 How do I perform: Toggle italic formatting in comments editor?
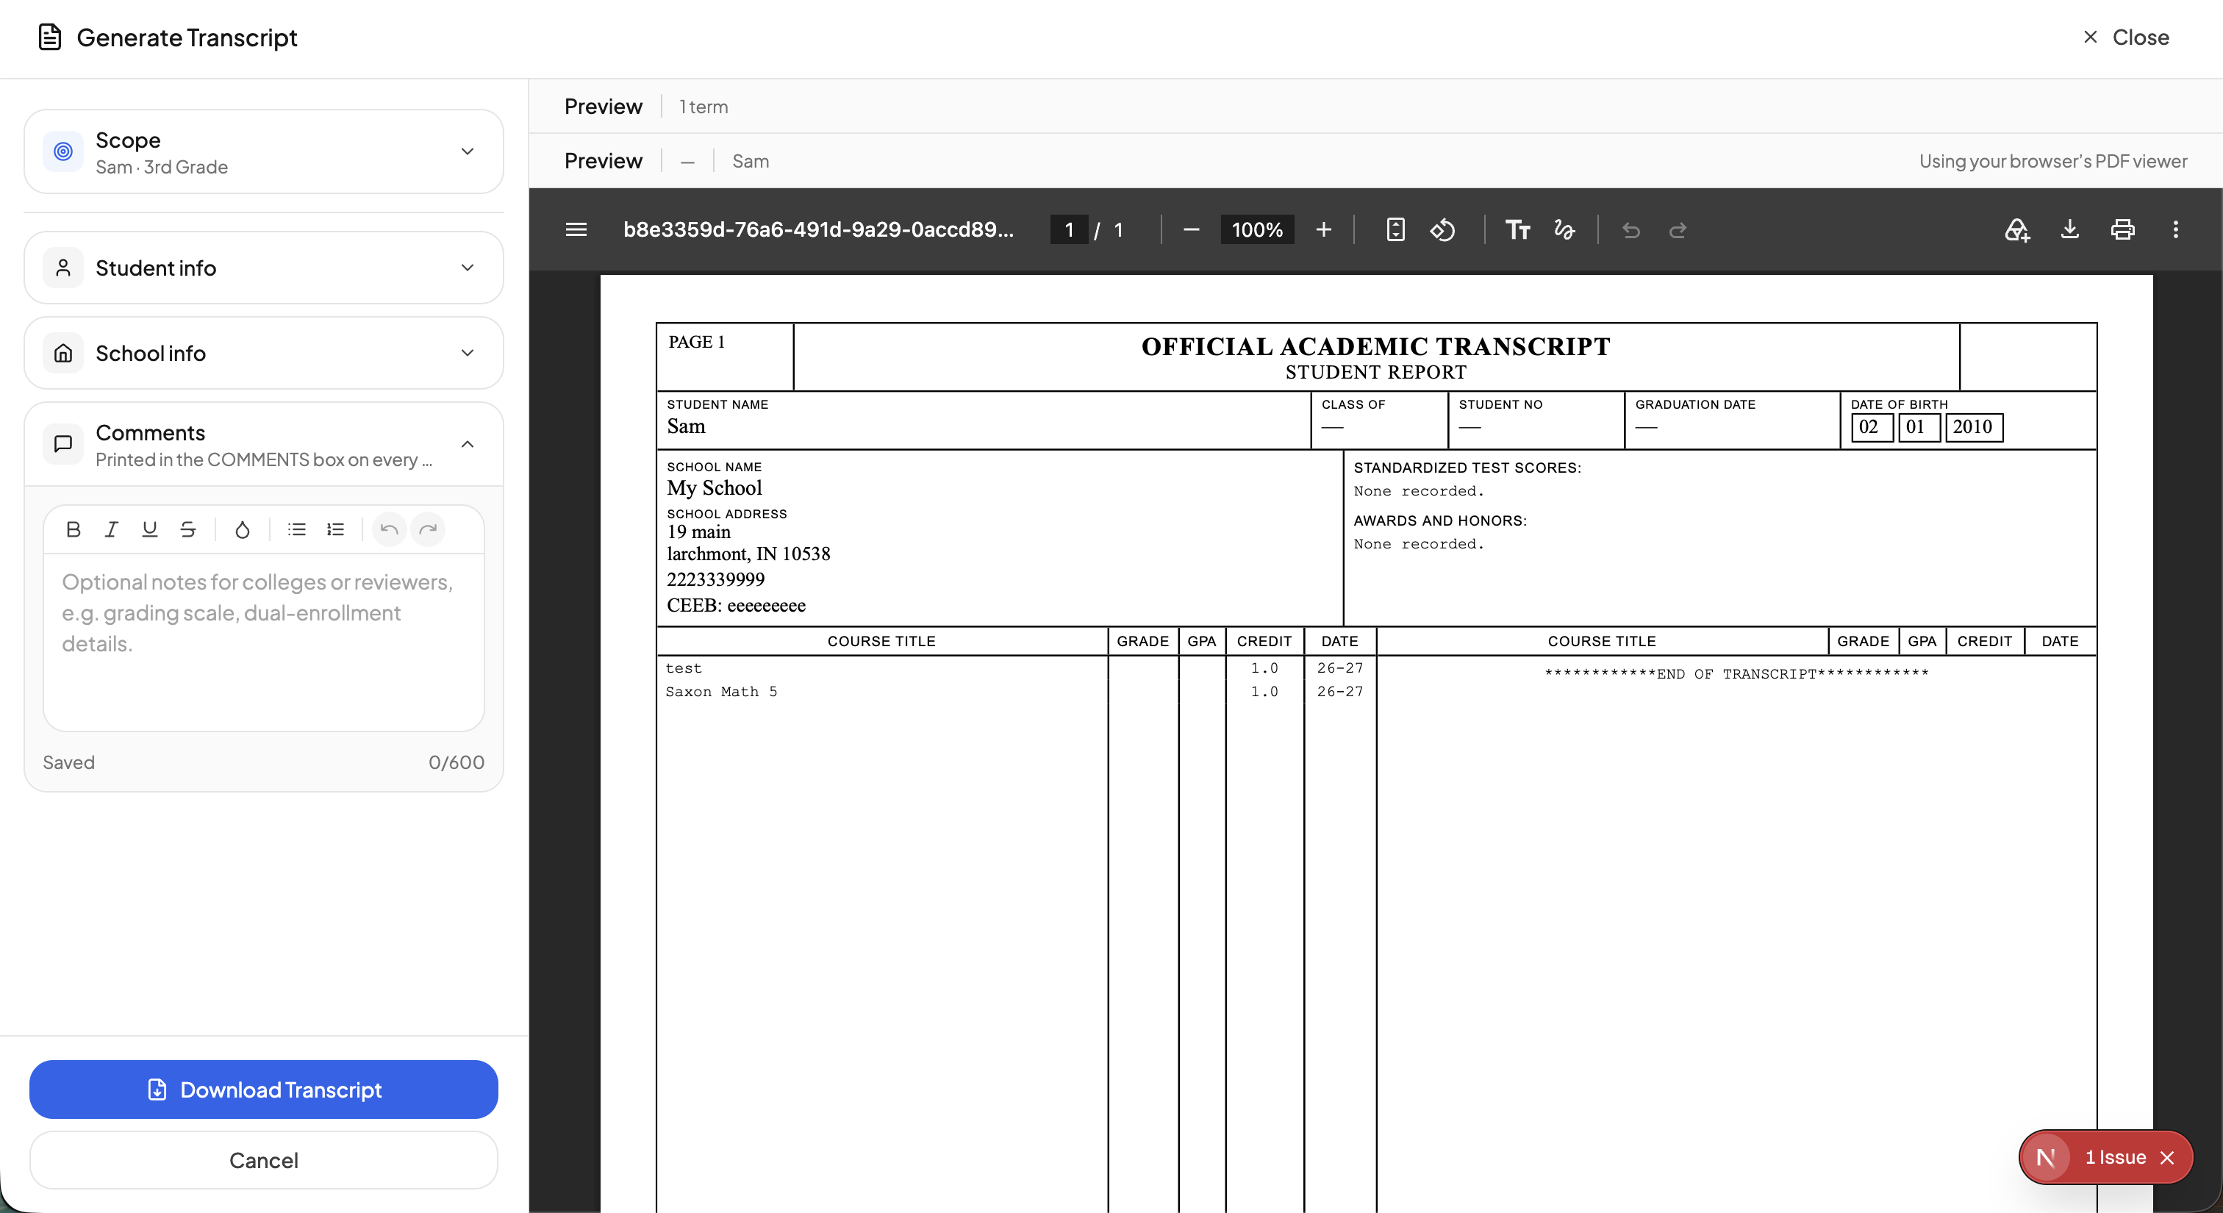[x=111, y=529]
